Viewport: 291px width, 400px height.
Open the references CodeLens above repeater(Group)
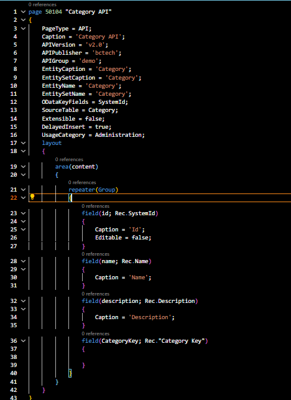[82, 182]
